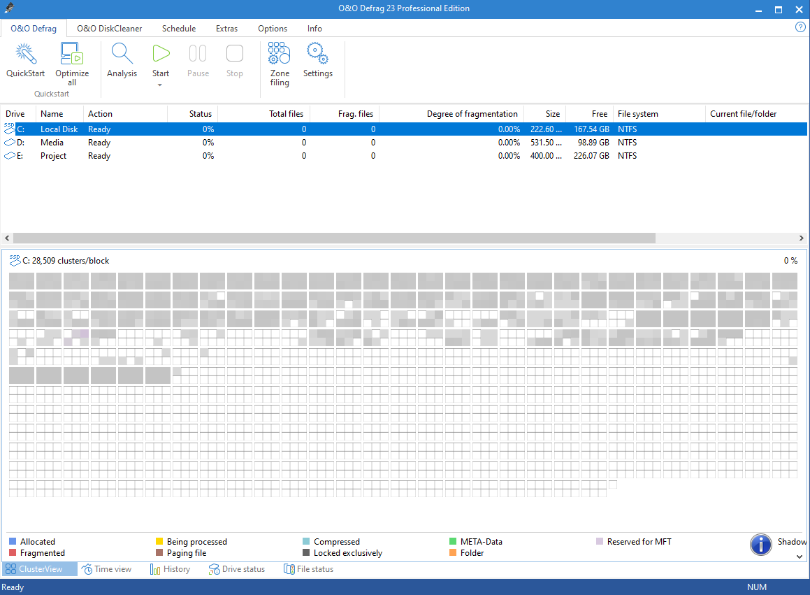Viewport: 810px width, 595px height.
Task: Select the Project drive row
Action: pyautogui.click(x=403, y=156)
